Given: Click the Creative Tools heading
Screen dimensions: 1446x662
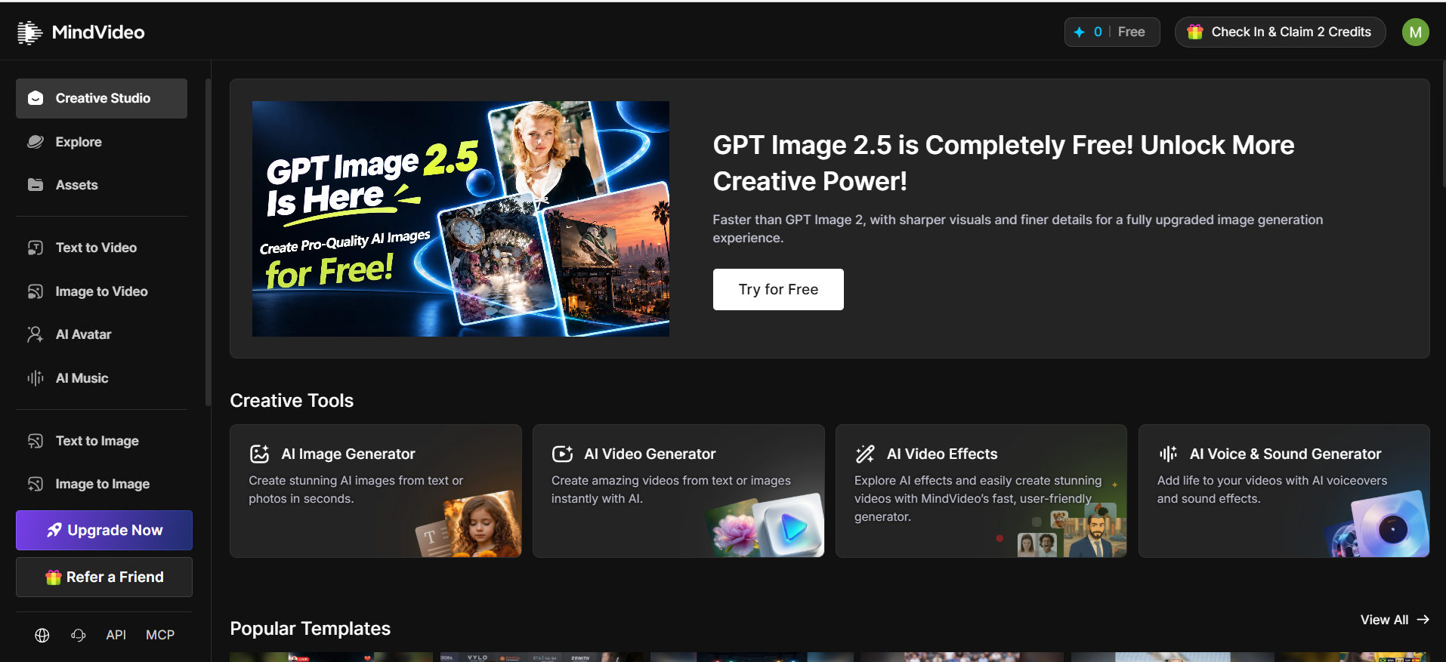Looking at the screenshot, I should pyautogui.click(x=292, y=401).
